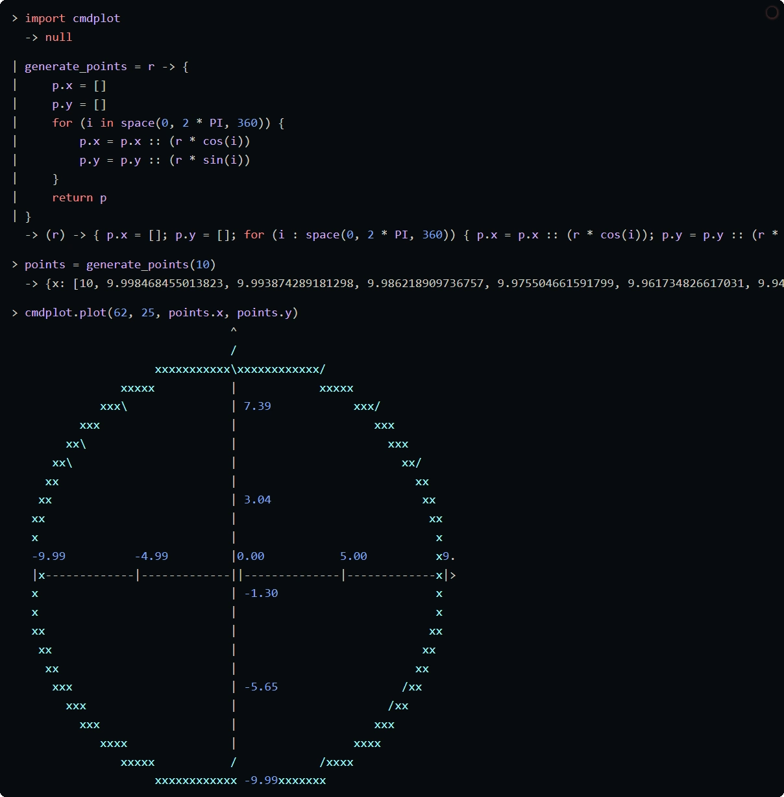784x797 pixels.
Task: Select the 'import cmdplot' statement
Action: point(73,18)
